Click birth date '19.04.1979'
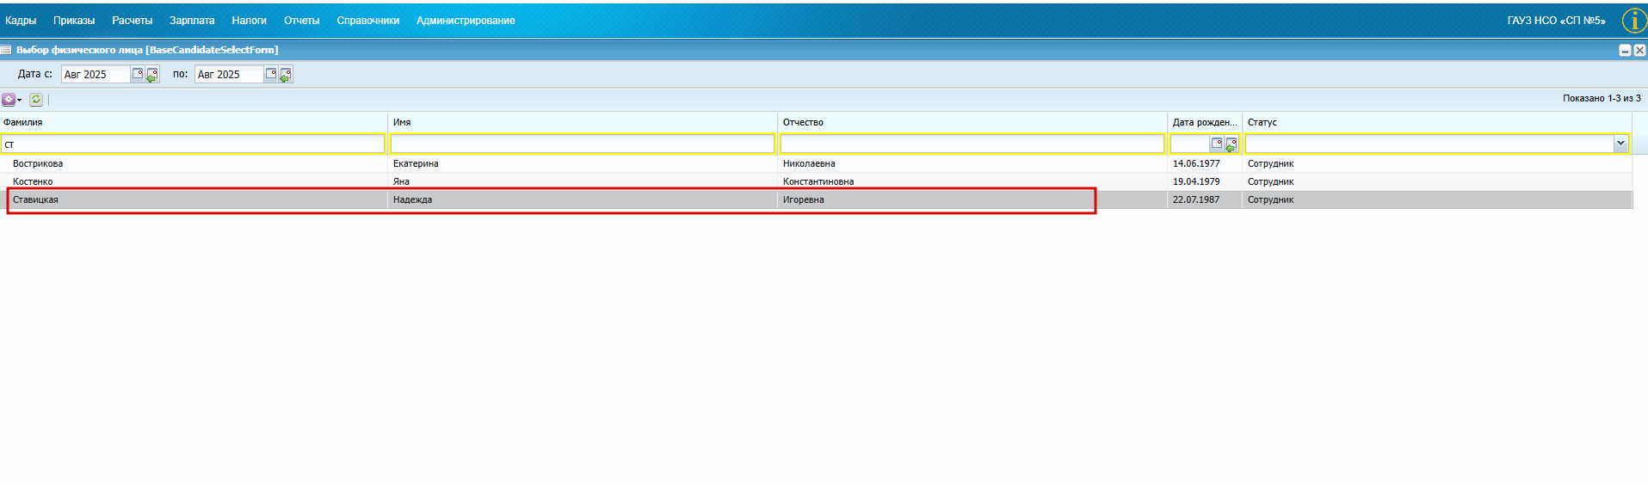The width and height of the screenshot is (1648, 484). coord(1196,181)
